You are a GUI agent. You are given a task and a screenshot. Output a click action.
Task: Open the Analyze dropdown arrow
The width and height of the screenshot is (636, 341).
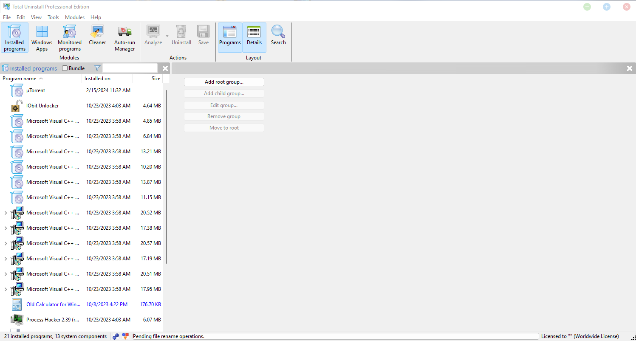pyautogui.click(x=167, y=36)
